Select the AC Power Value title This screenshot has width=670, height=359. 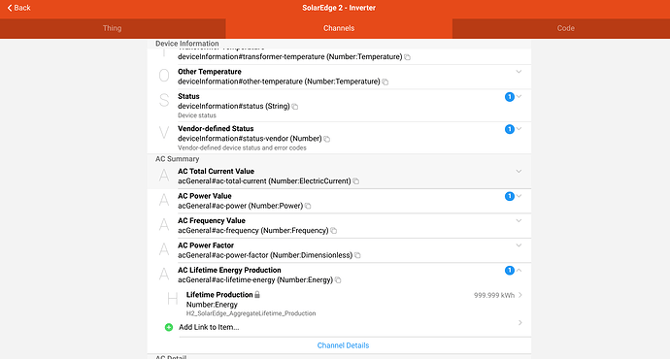click(x=205, y=196)
